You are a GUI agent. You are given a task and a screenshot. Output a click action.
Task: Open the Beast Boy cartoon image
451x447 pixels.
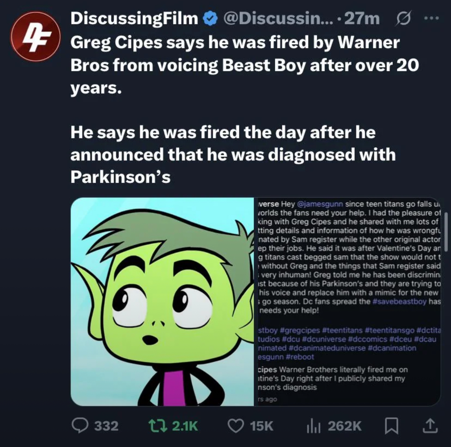(162, 301)
